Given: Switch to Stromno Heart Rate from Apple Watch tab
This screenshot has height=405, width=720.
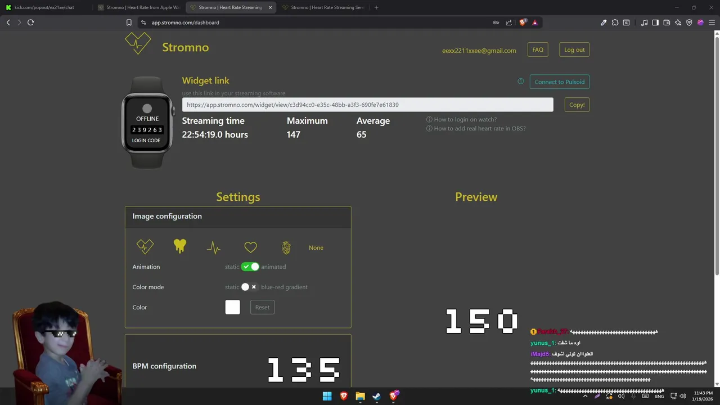Looking at the screenshot, I should coord(138,7).
